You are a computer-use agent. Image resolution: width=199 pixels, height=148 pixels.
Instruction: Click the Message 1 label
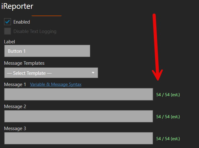click(15, 85)
